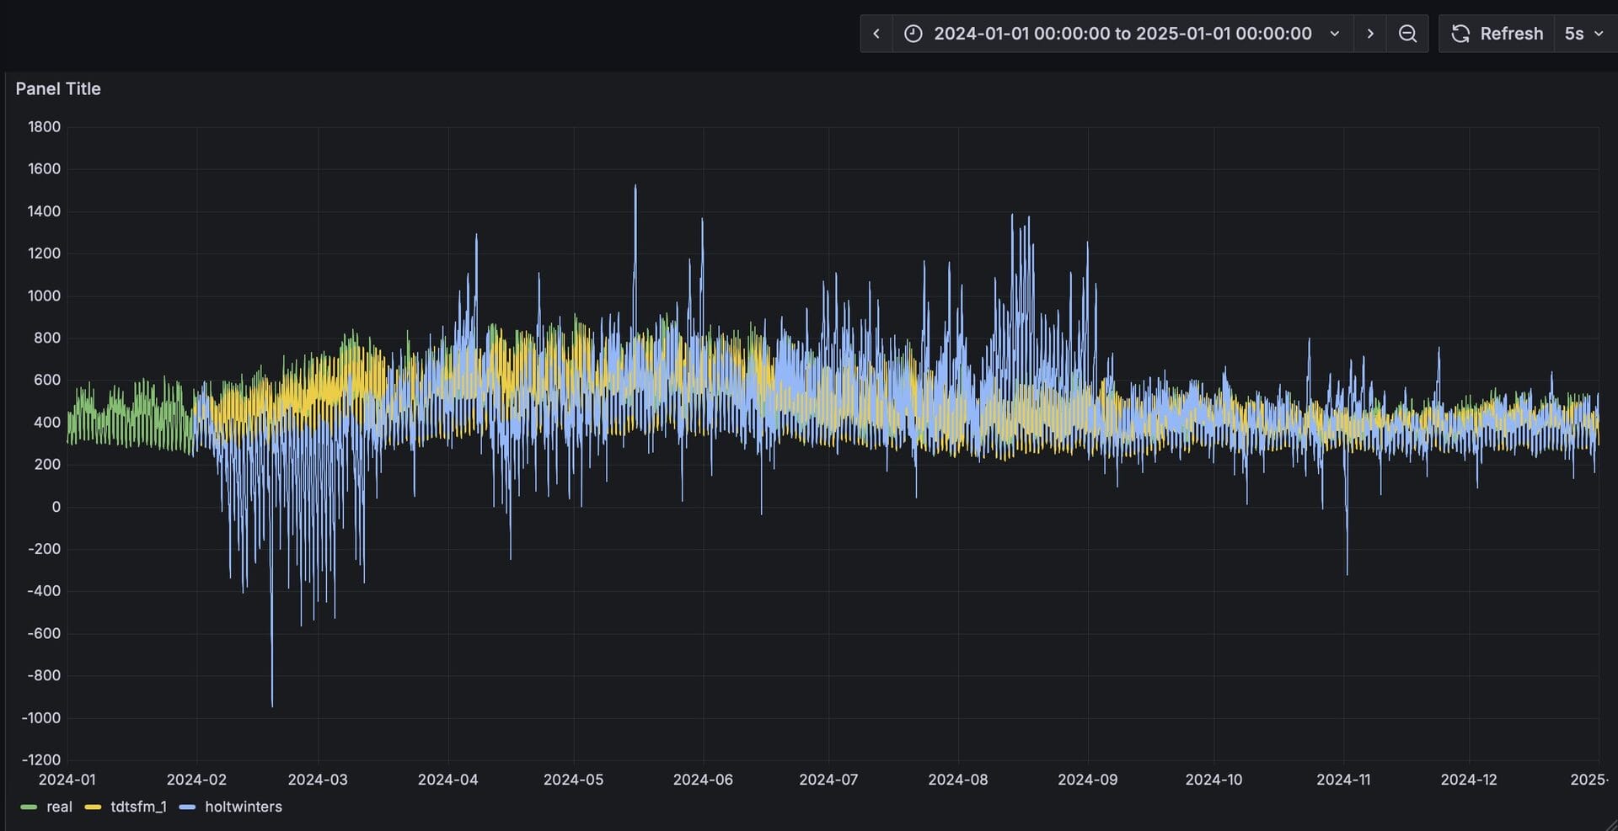This screenshot has height=831, width=1618.
Task: Toggle tdtsfm_1 series visibility in legend
Action: (138, 807)
